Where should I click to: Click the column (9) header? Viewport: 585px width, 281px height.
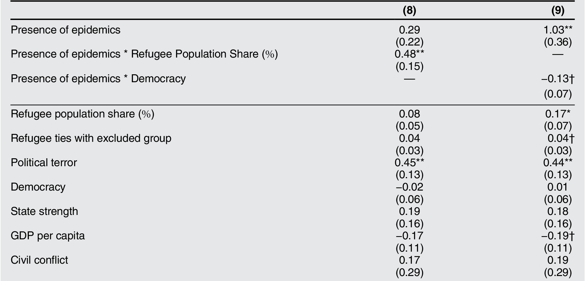coord(558,11)
